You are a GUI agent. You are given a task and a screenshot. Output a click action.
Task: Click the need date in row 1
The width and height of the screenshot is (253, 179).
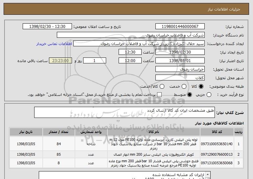pos(26,144)
